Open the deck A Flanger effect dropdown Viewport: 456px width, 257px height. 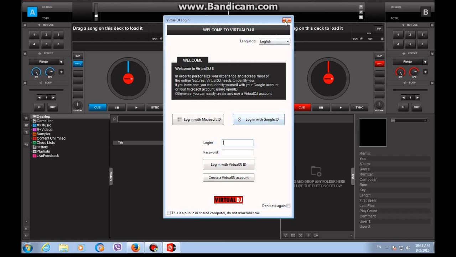pyautogui.click(x=46, y=62)
